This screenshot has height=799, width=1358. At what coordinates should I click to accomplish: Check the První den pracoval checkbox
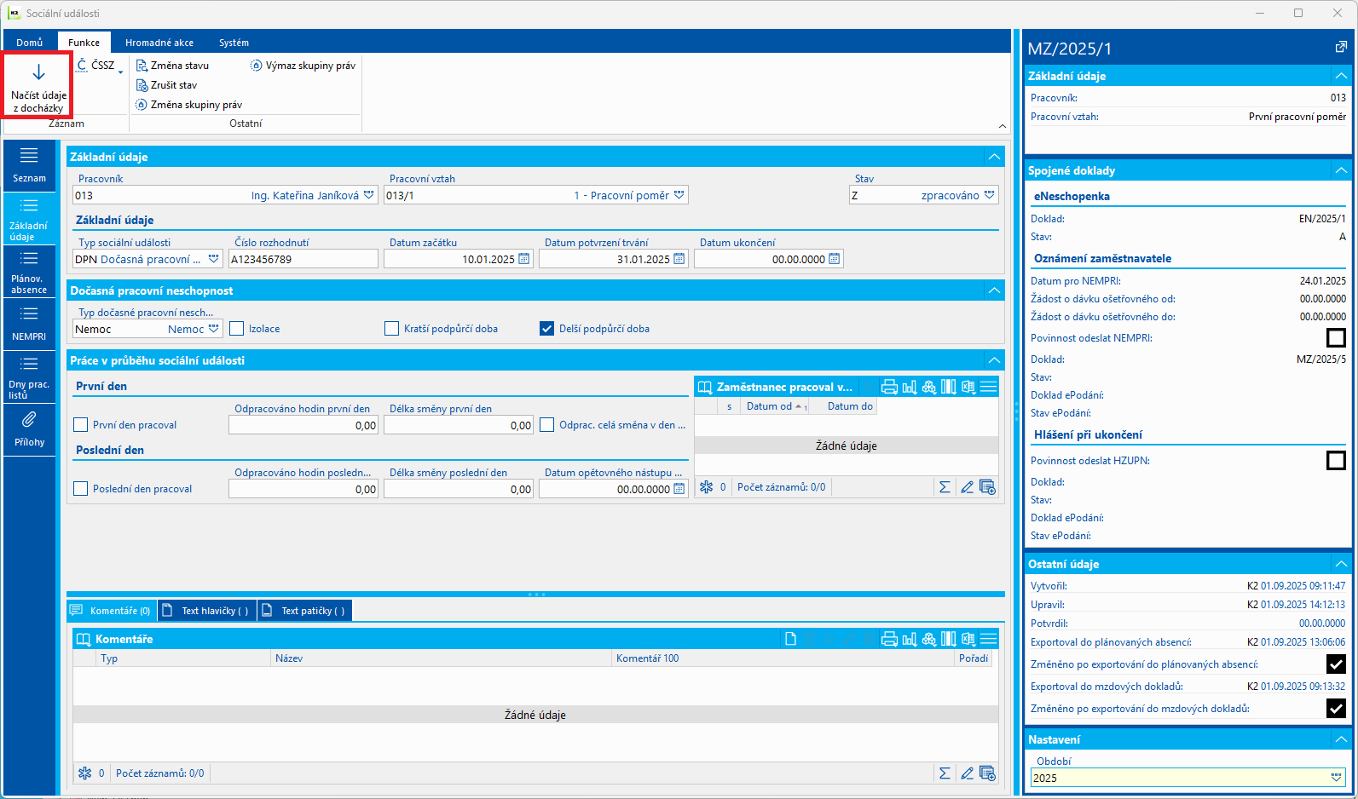pos(81,425)
